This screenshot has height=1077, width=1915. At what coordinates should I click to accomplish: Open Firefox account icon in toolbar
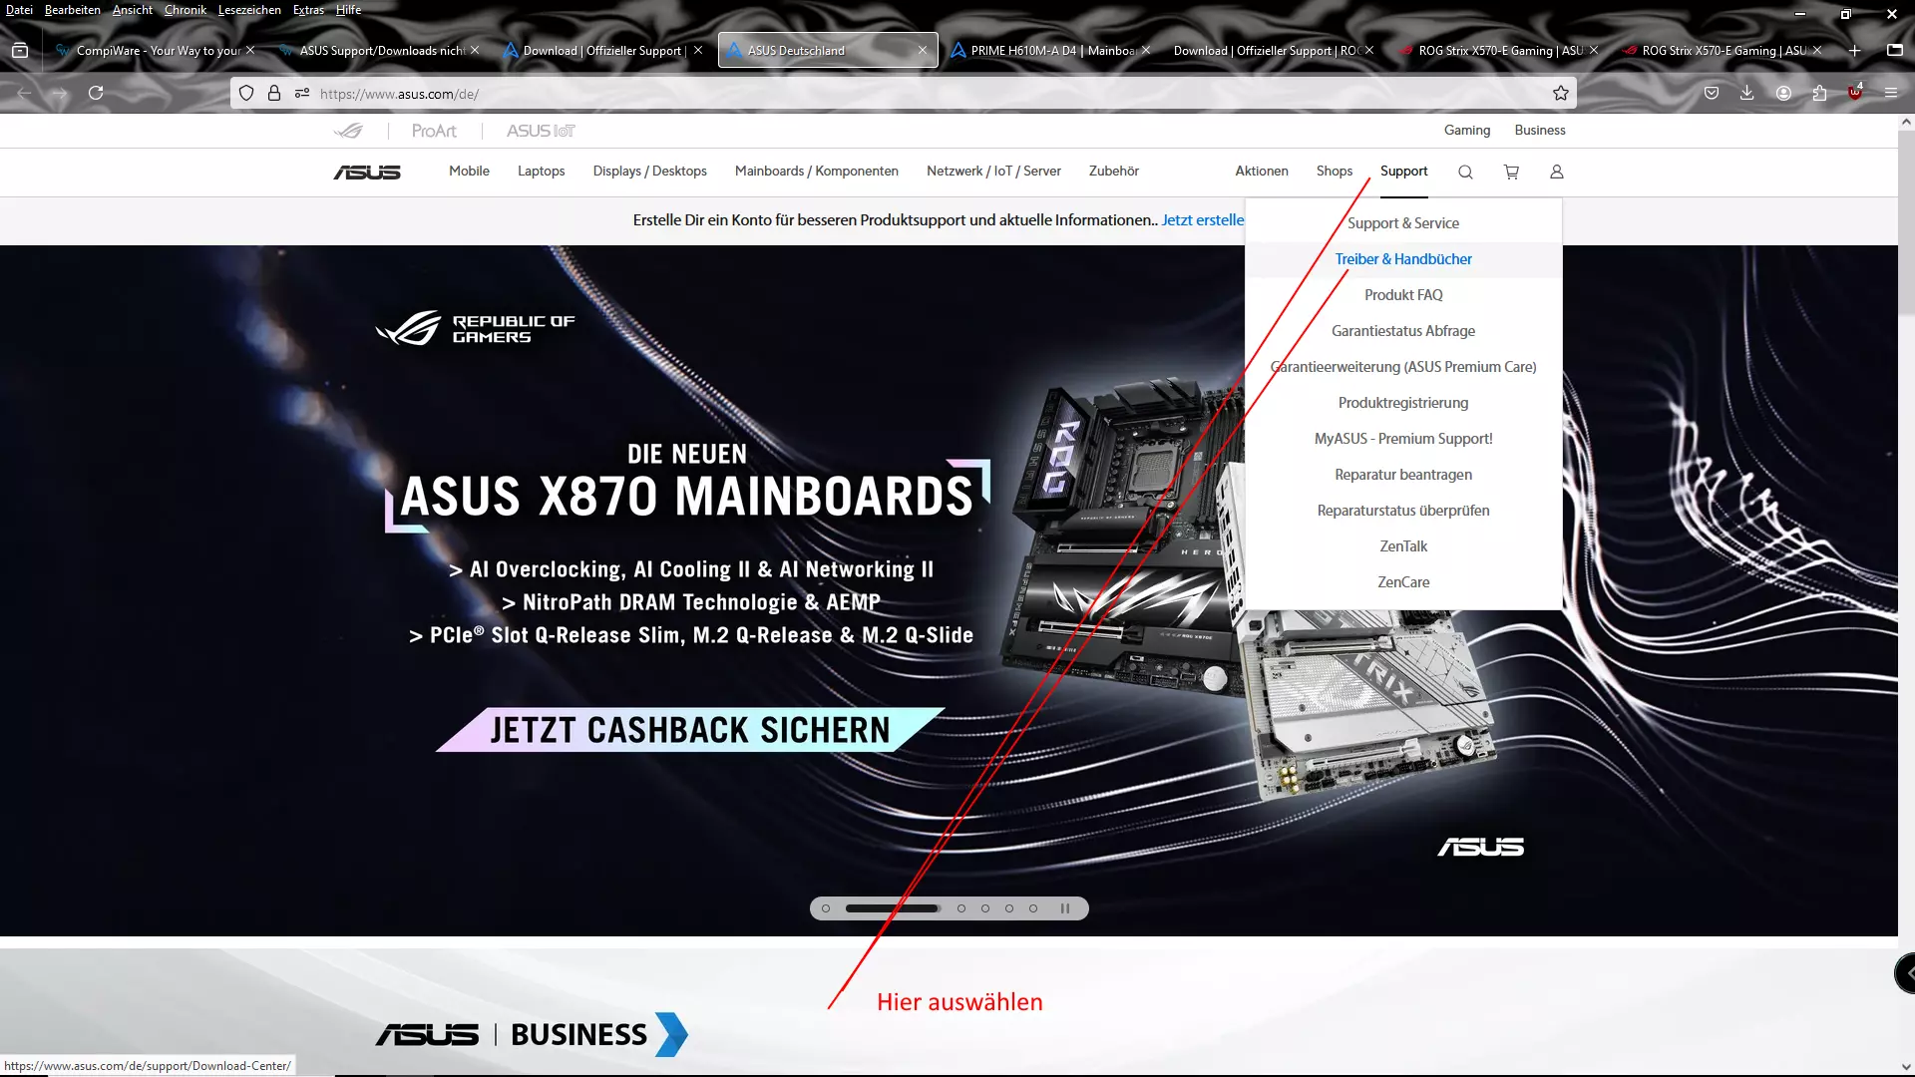(1783, 93)
